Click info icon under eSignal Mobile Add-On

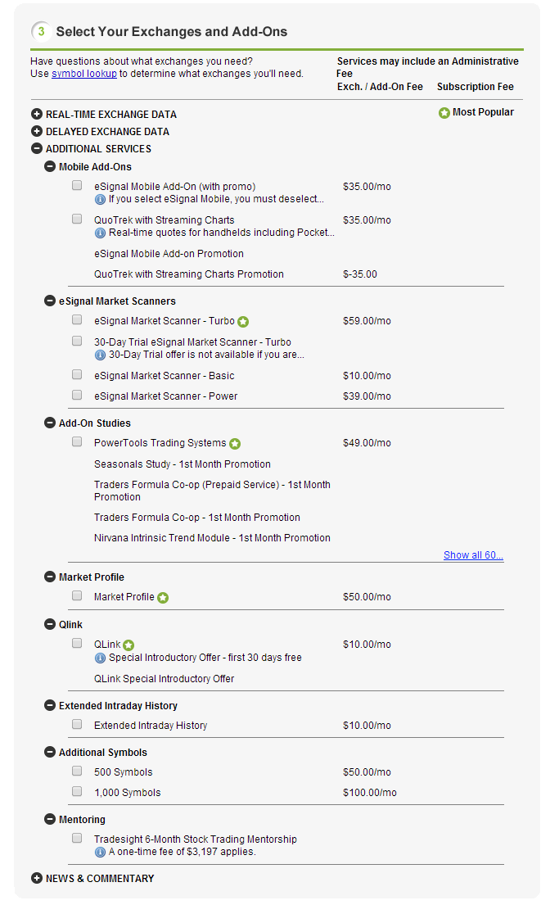click(100, 199)
